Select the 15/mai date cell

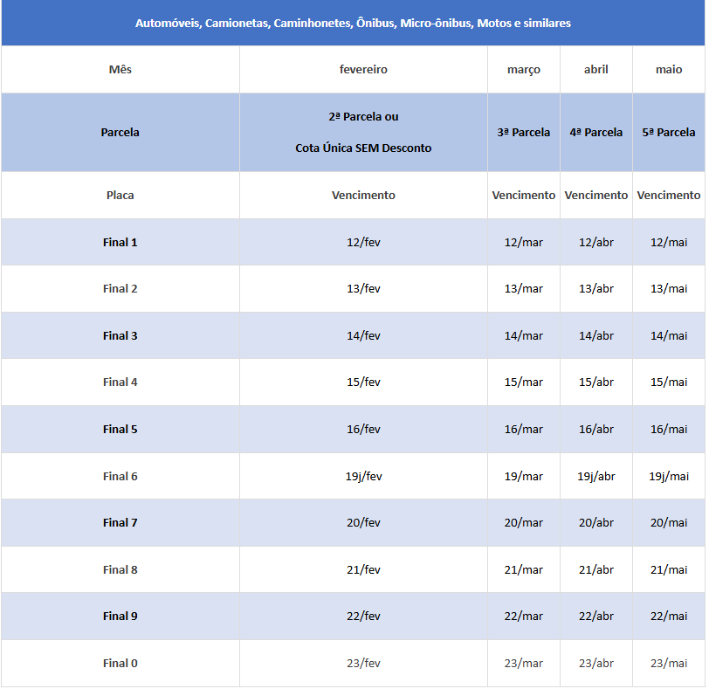pyautogui.click(x=668, y=382)
